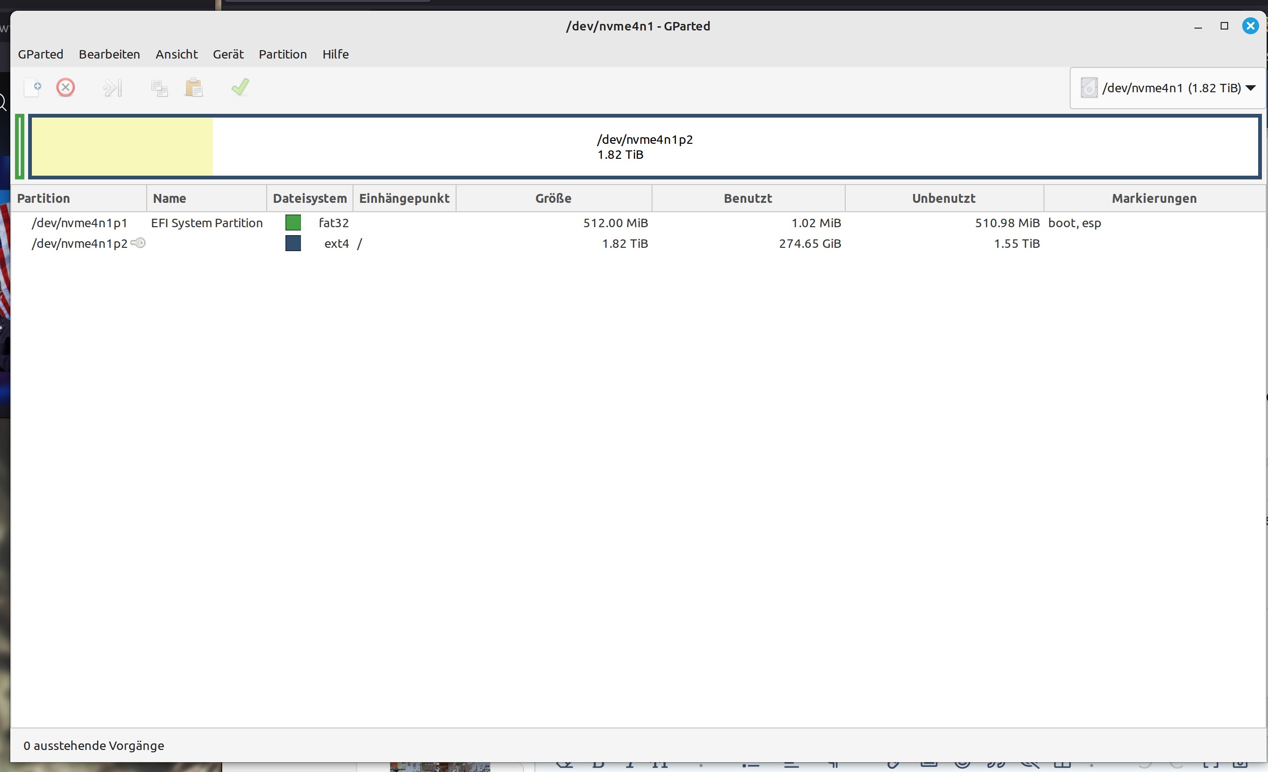
Task: Open the Ansicht menu
Action: click(x=177, y=54)
